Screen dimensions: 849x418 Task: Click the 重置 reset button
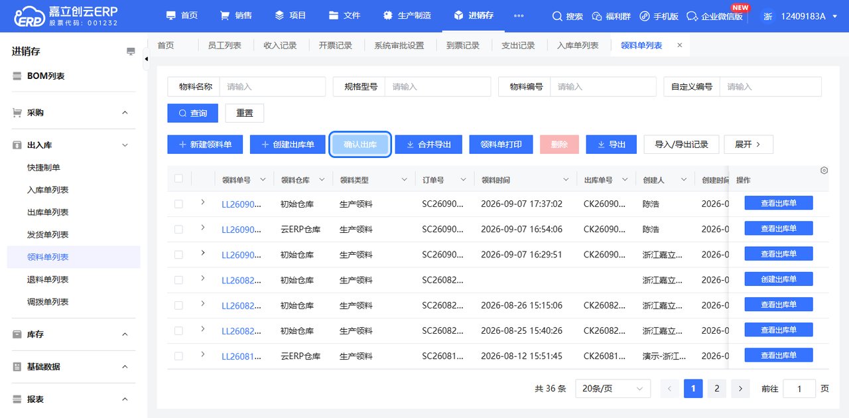pyautogui.click(x=245, y=113)
